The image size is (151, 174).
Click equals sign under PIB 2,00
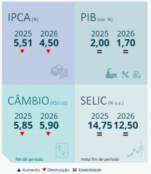99,52
